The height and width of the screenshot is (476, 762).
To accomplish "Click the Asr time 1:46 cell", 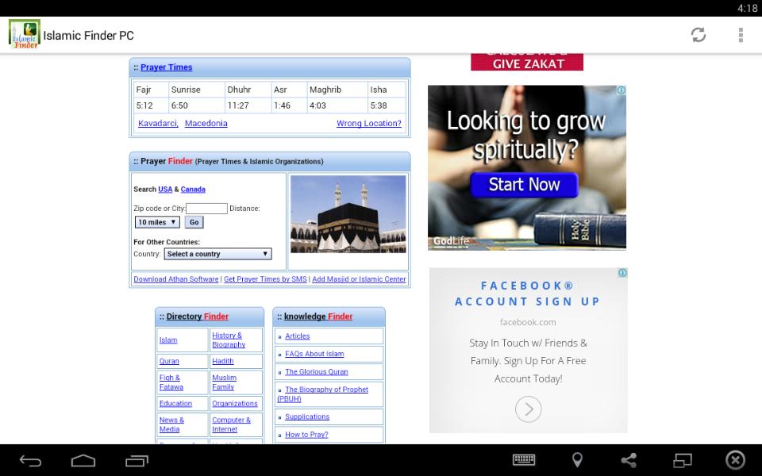I will [289, 106].
